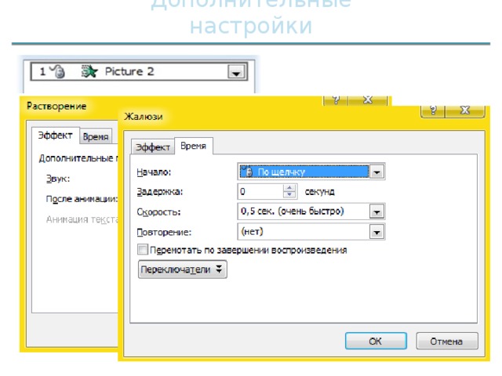Expand the Повторение dropdown arrow

pyautogui.click(x=376, y=232)
